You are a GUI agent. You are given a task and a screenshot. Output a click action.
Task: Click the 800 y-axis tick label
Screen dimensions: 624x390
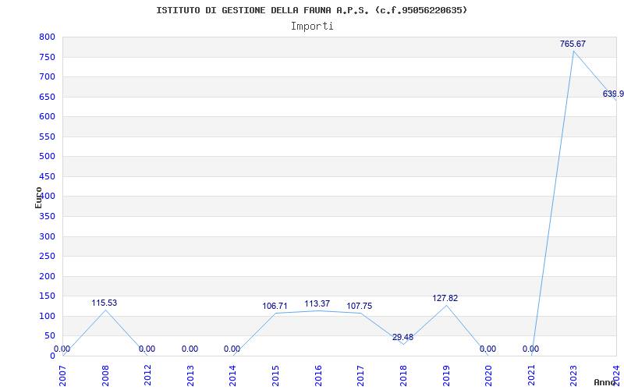point(47,37)
